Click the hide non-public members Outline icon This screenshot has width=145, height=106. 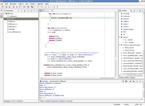[137, 11]
